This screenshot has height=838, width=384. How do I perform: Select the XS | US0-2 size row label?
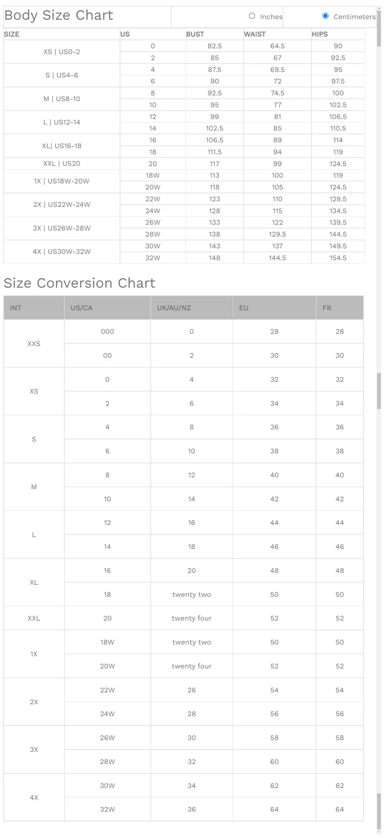click(62, 52)
